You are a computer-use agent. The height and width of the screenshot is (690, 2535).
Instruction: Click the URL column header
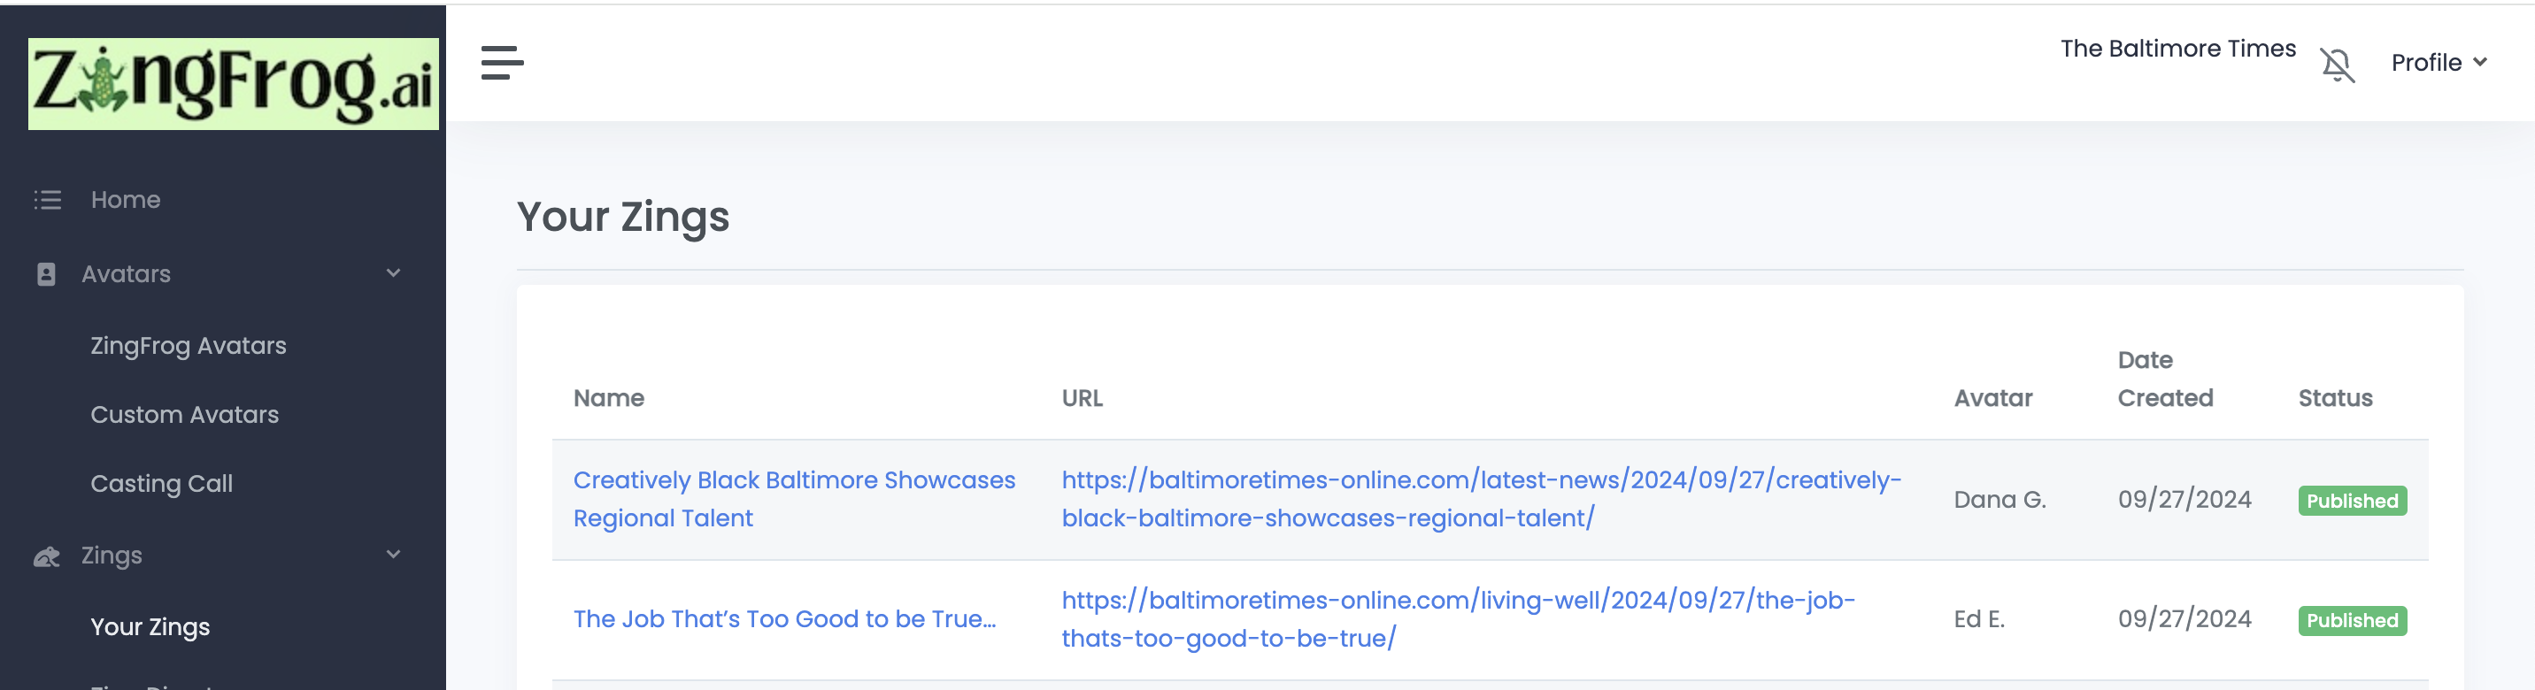1082,398
